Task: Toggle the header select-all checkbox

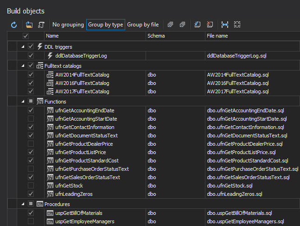Action: click(x=26, y=36)
